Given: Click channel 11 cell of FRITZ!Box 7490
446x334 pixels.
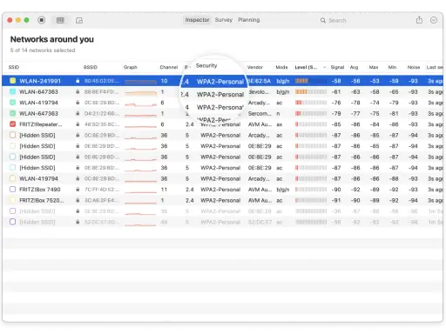Looking at the screenshot, I should click(164, 190).
